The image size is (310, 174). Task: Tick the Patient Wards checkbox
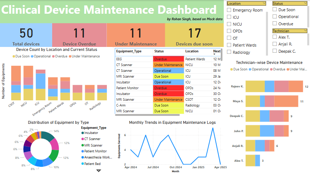pos(229,45)
